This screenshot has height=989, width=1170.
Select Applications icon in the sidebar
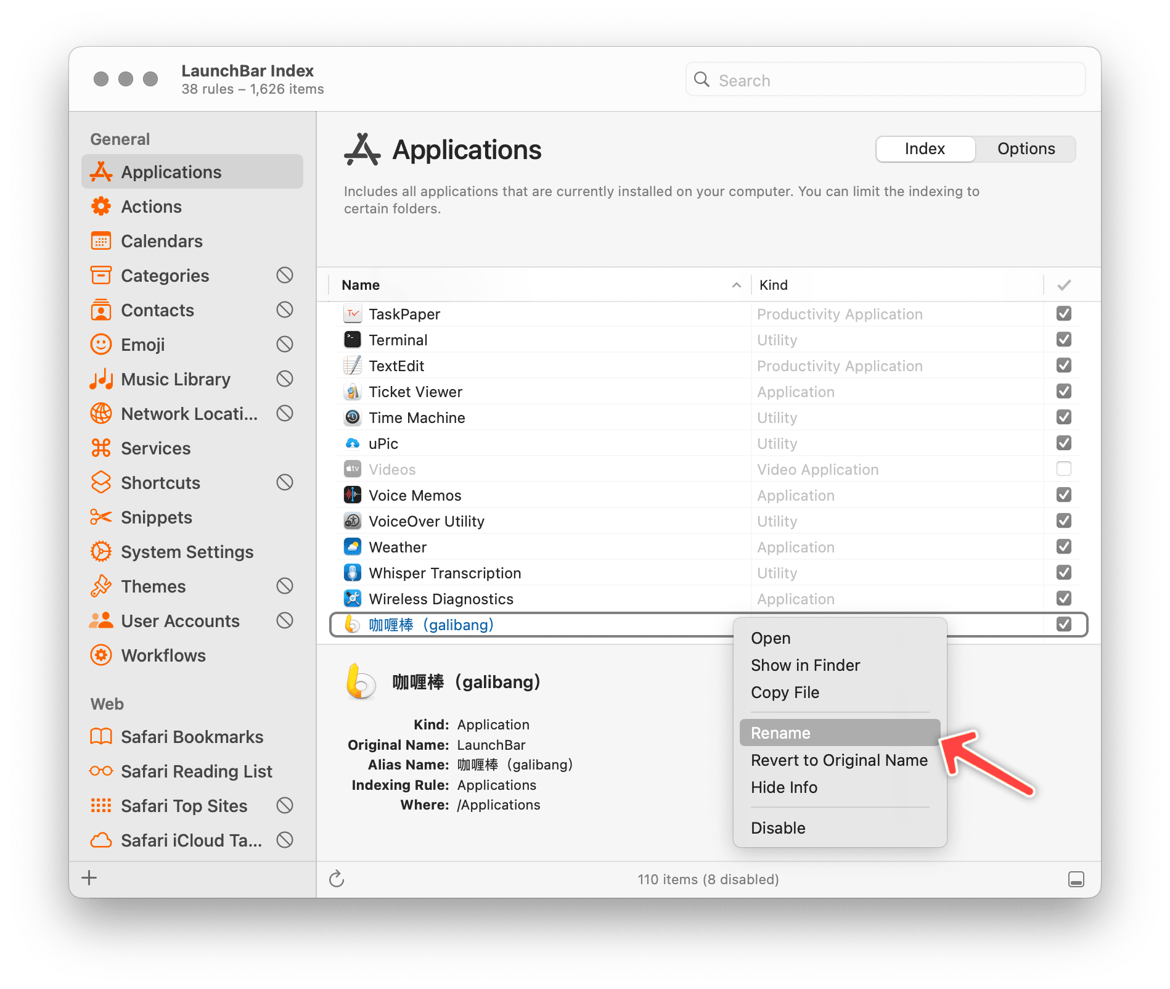click(x=101, y=172)
